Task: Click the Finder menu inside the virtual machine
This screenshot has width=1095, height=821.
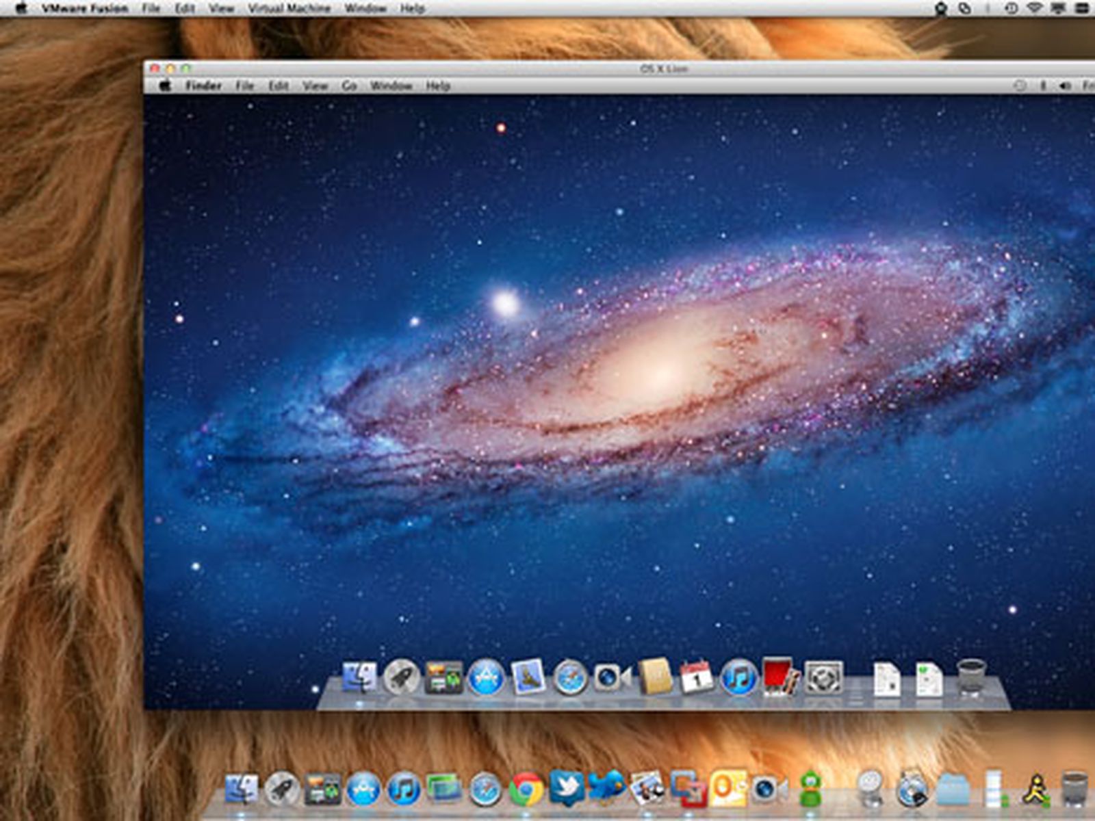Action: pyautogui.click(x=203, y=86)
